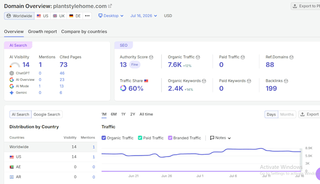Toggle the Branded Traffic checkbox
320x184 pixels.
click(x=170, y=138)
